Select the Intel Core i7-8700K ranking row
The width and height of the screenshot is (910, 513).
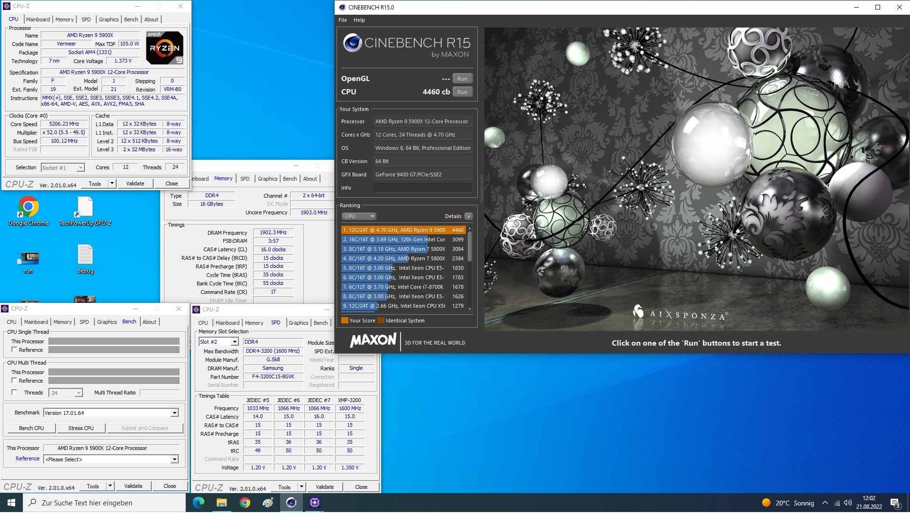403,287
